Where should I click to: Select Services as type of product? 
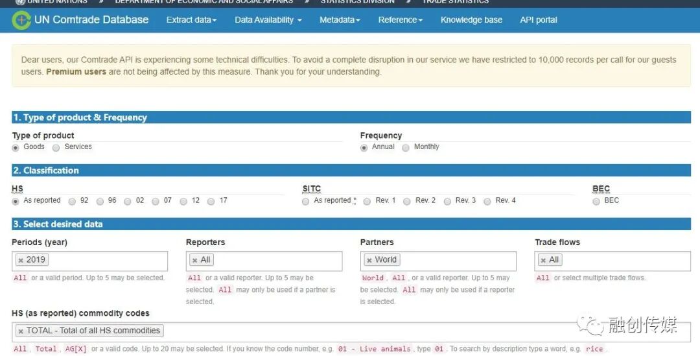[x=56, y=148]
